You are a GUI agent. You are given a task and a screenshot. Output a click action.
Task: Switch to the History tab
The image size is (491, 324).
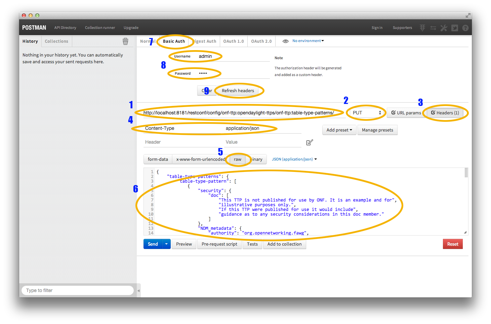(x=30, y=41)
